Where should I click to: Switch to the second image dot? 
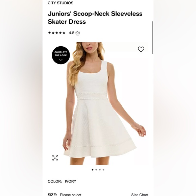tap(96, 170)
